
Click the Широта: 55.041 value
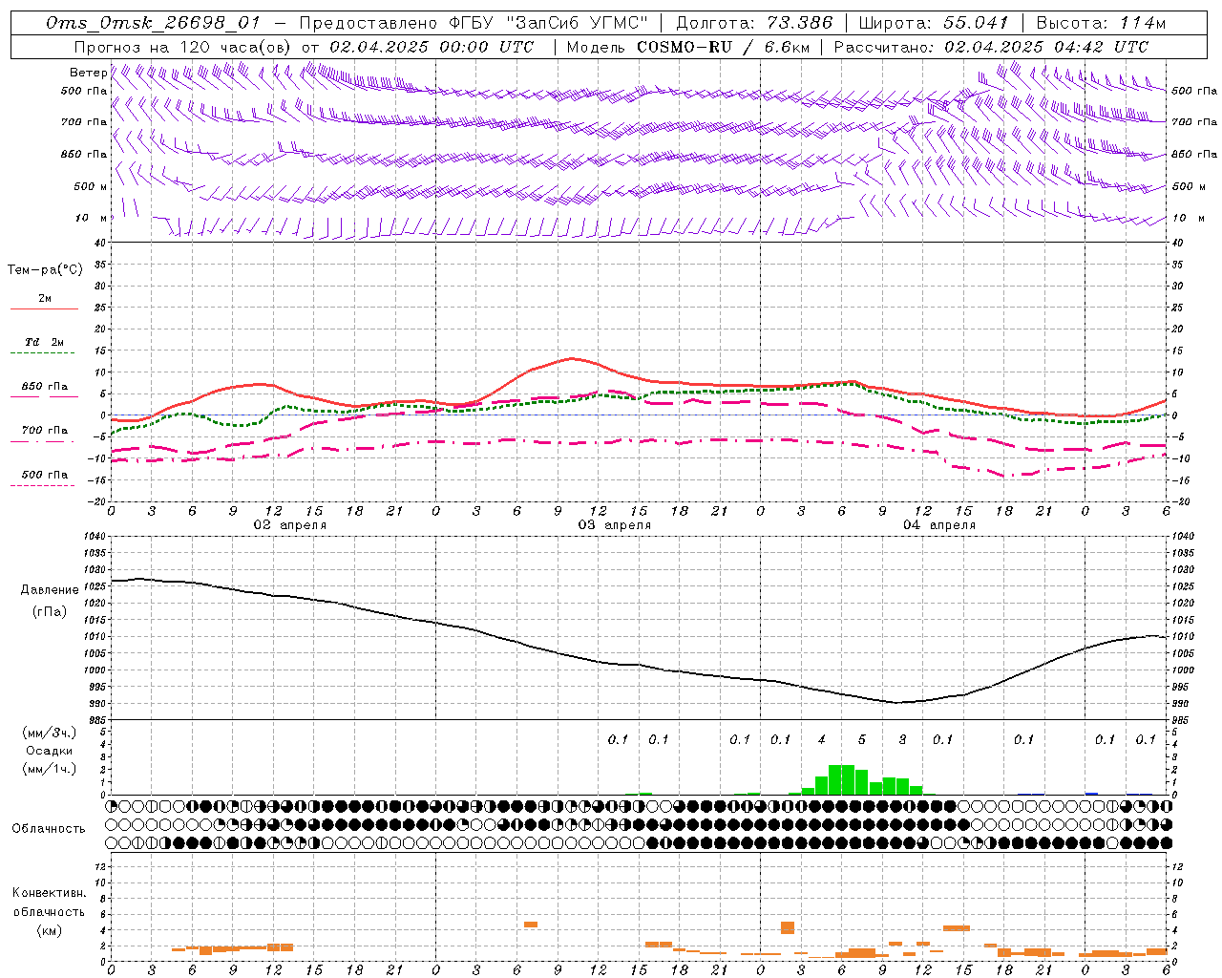point(934,23)
